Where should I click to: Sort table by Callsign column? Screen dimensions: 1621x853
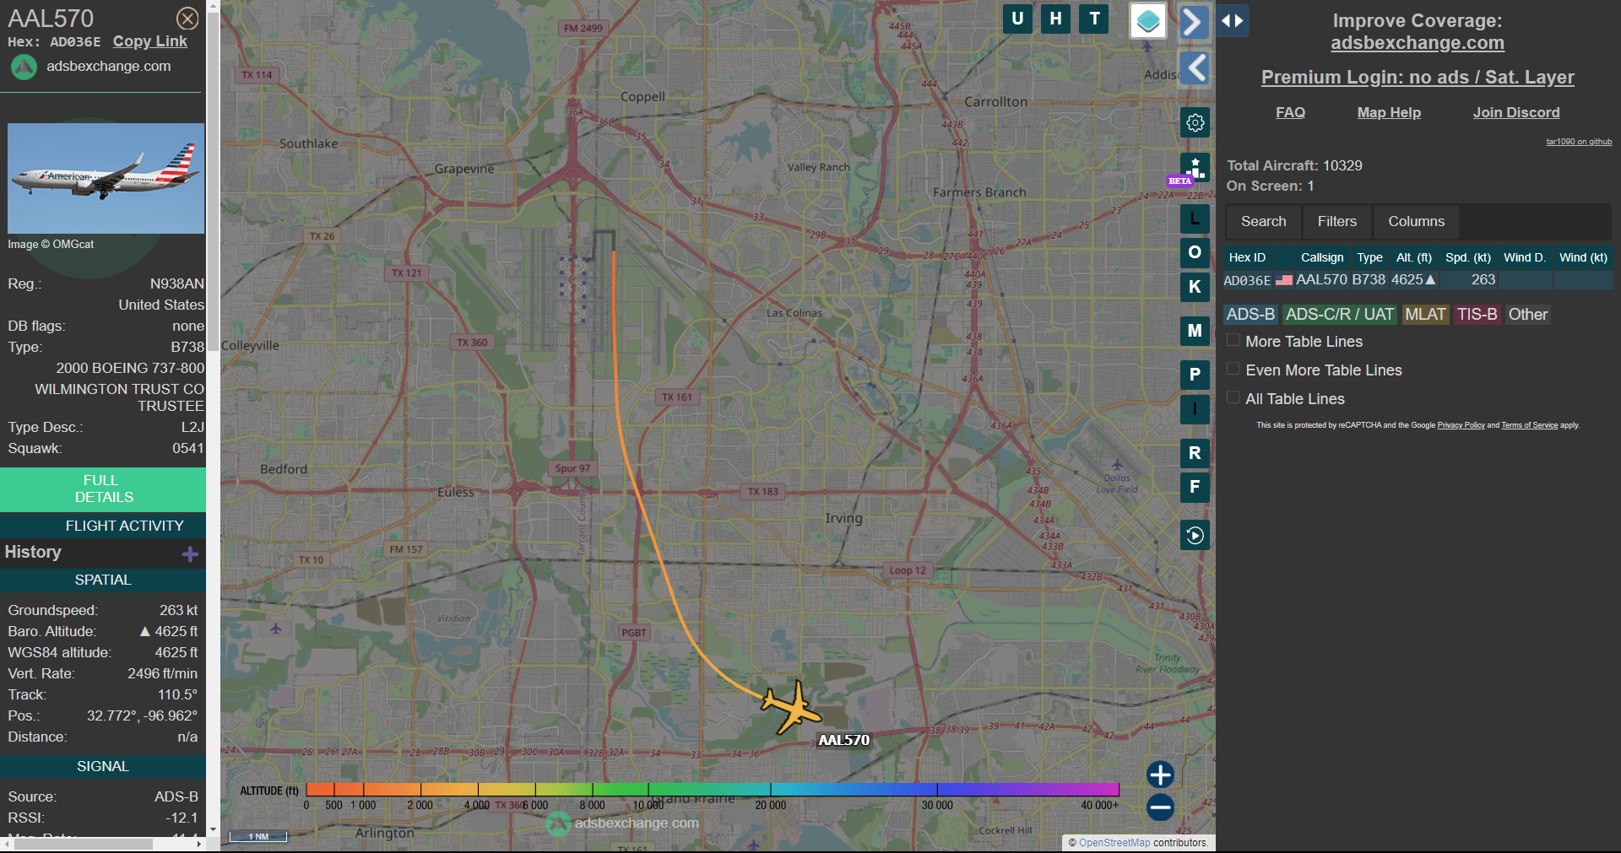tap(1322, 257)
